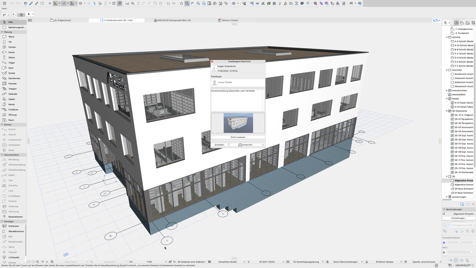Viewport: 476px width, 268px height.
Task: Switch navigator to View Map folder icon
Action: pyautogui.click(x=462, y=23)
